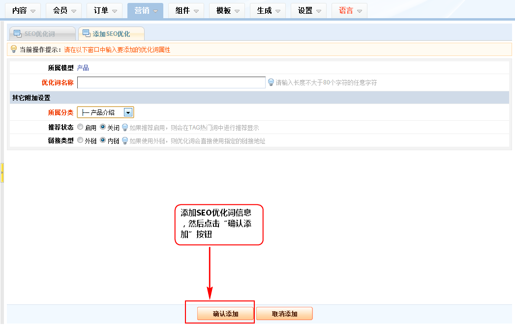The height and width of the screenshot is (325, 515).
Task: Click the hint icon next to keyword name field
Action: tap(271, 82)
